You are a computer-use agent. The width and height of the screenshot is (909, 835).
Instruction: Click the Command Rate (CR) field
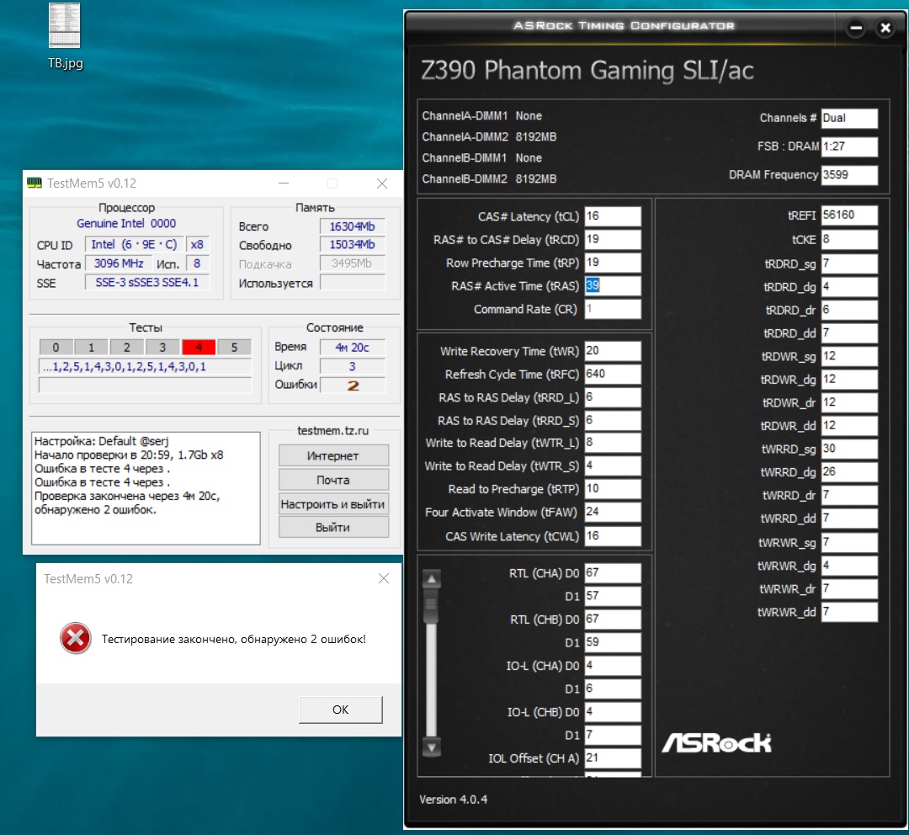click(x=613, y=309)
